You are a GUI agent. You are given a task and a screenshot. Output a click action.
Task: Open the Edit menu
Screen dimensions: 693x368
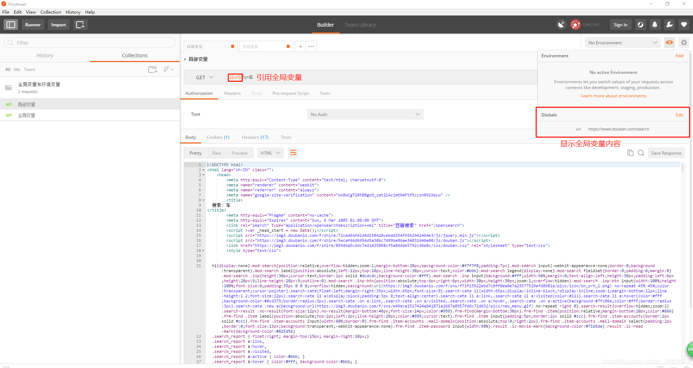click(x=18, y=12)
